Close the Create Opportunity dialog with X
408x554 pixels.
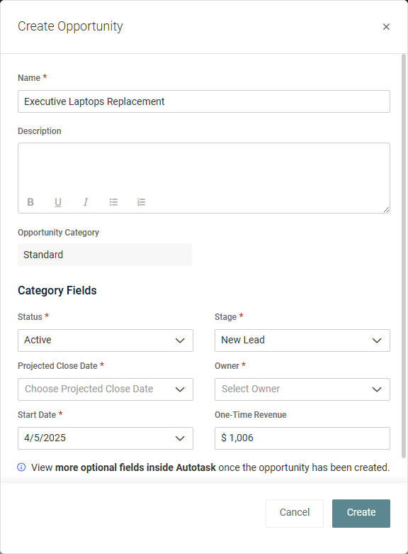click(386, 27)
